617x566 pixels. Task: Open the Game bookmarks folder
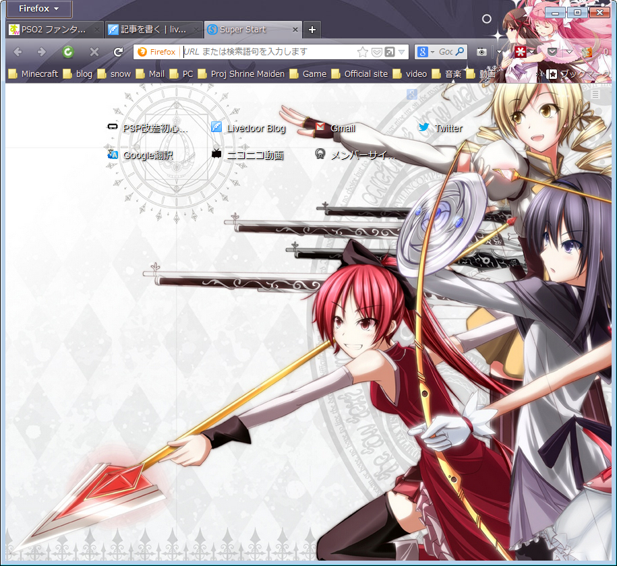pos(308,74)
